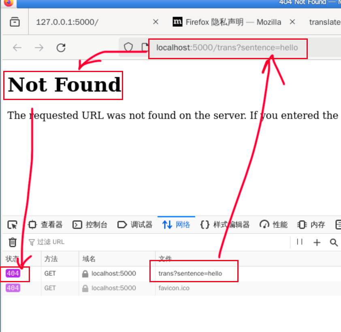
Task: Click the page info icon beside URL
Action: [144, 47]
